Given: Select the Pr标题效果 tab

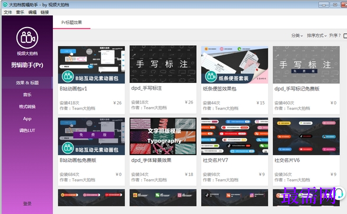Looking at the screenshot, I should click(72, 22).
